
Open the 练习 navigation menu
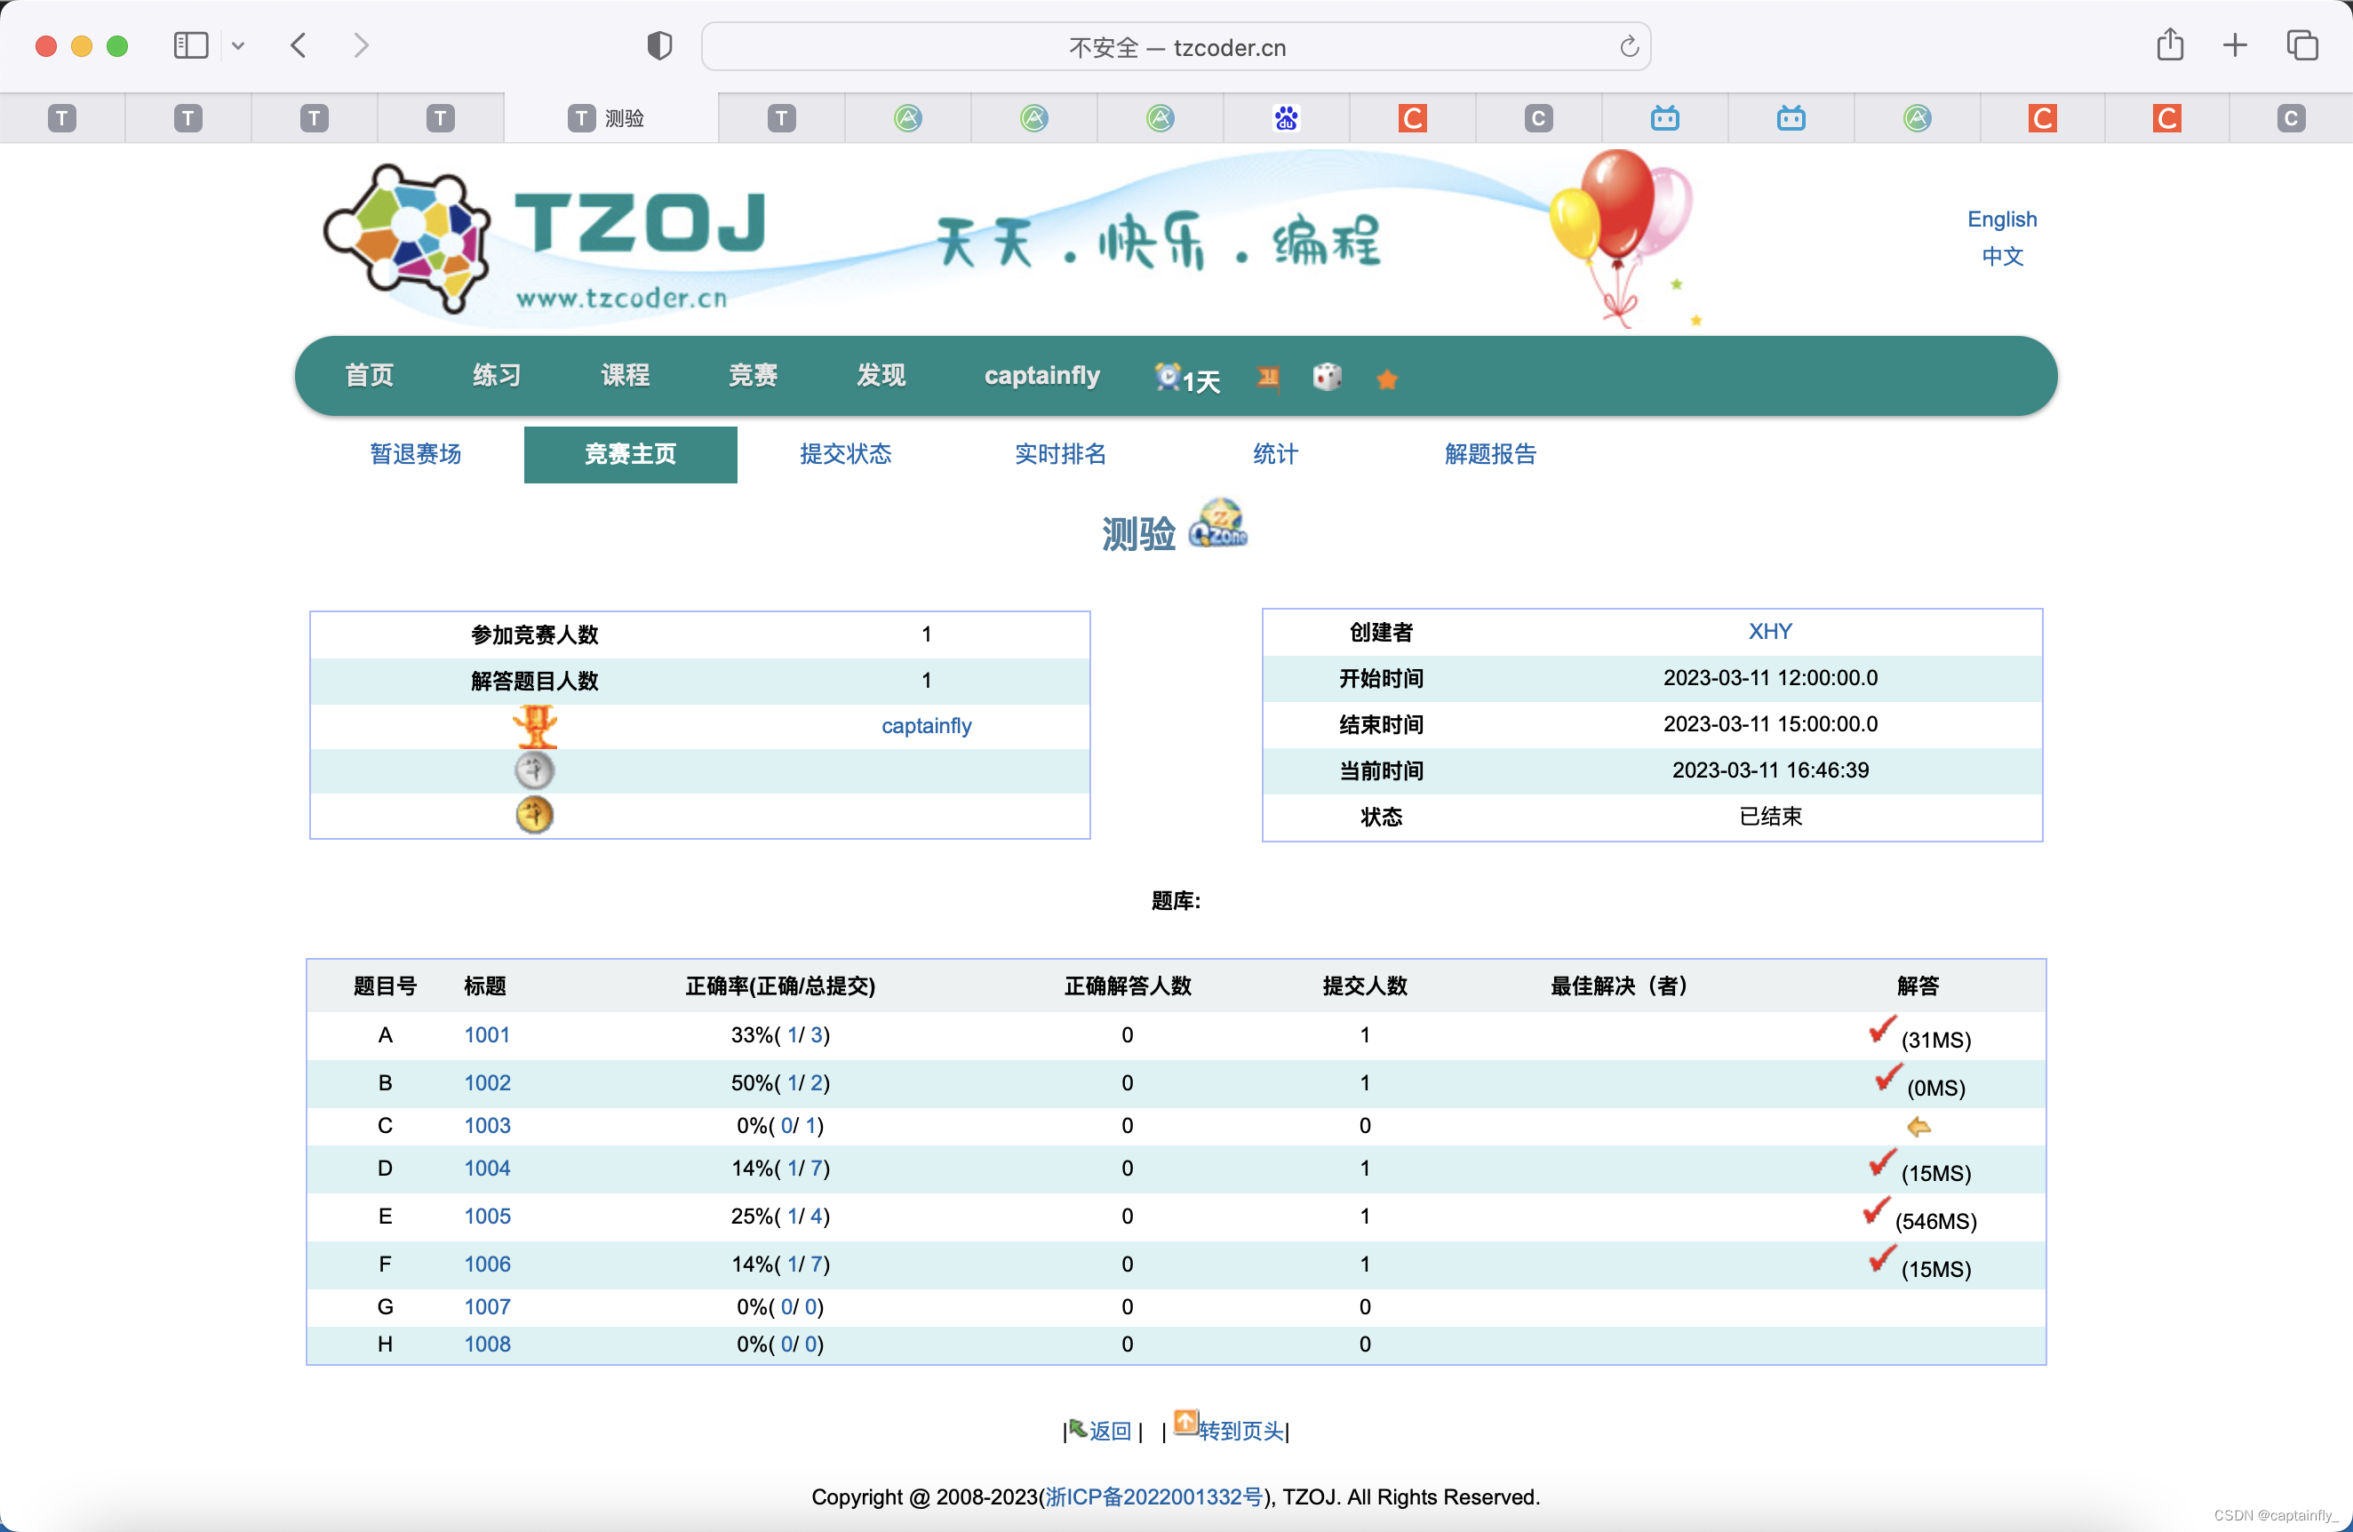click(x=497, y=376)
